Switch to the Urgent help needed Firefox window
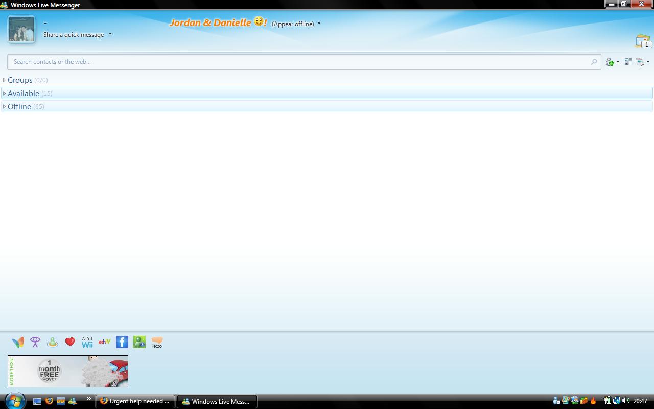 [x=135, y=401]
